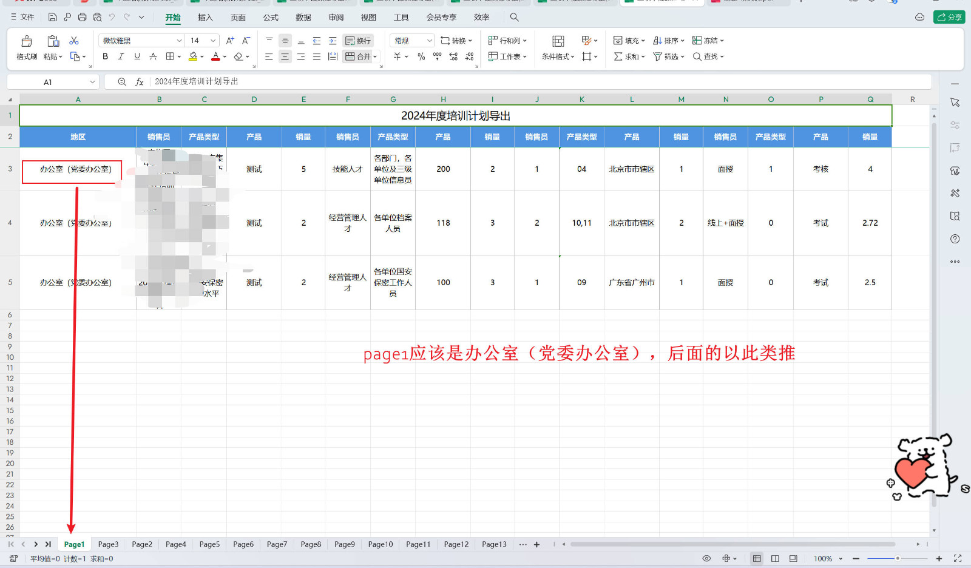Click the thousands separator icon

(x=437, y=56)
